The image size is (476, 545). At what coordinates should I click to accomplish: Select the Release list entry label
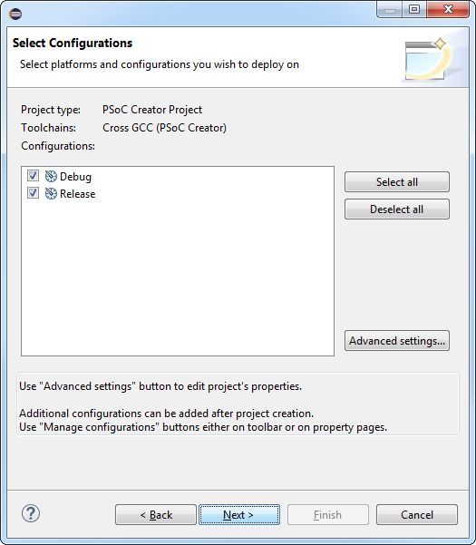77,194
